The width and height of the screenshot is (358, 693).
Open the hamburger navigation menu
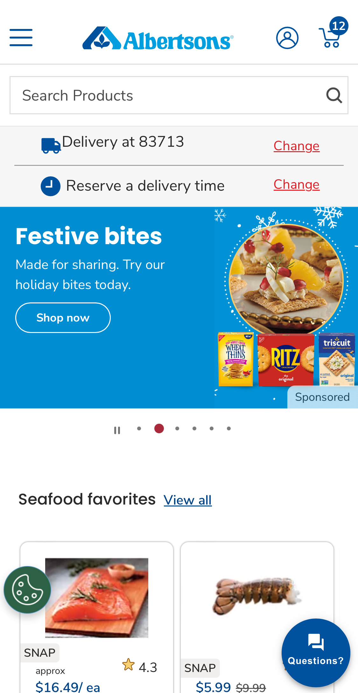(x=21, y=37)
